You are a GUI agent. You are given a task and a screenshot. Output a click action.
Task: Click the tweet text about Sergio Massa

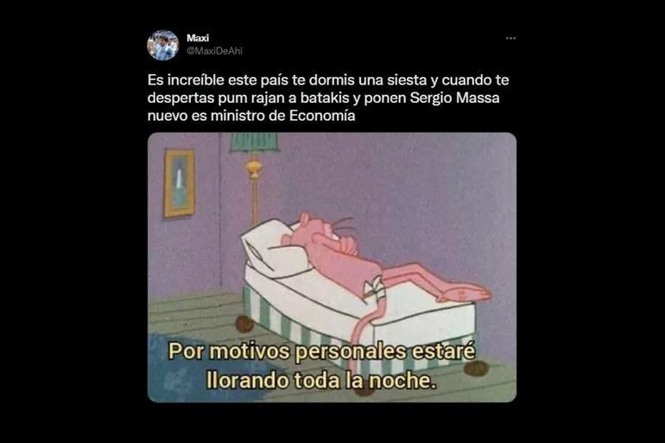(328, 98)
